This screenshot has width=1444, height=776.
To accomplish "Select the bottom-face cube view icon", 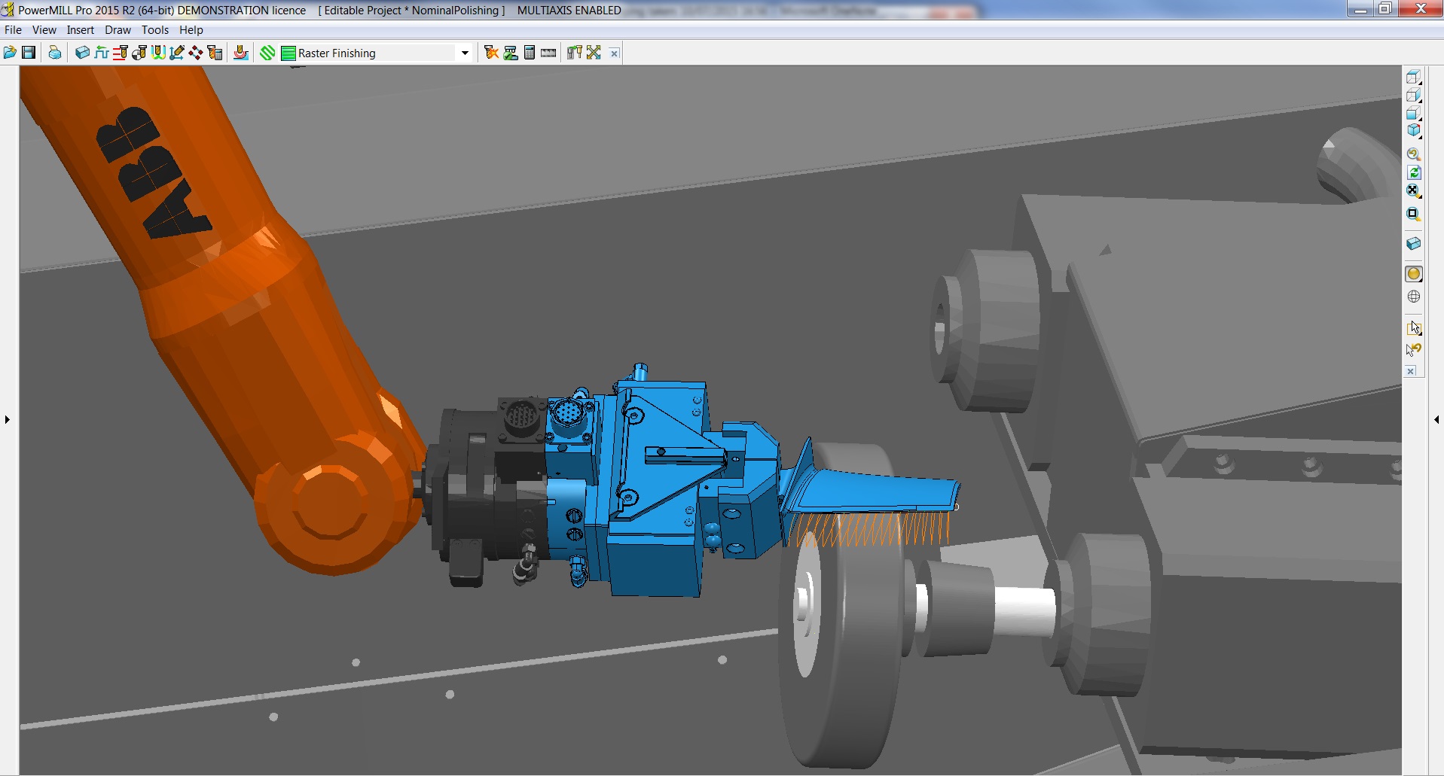I will (1414, 113).
